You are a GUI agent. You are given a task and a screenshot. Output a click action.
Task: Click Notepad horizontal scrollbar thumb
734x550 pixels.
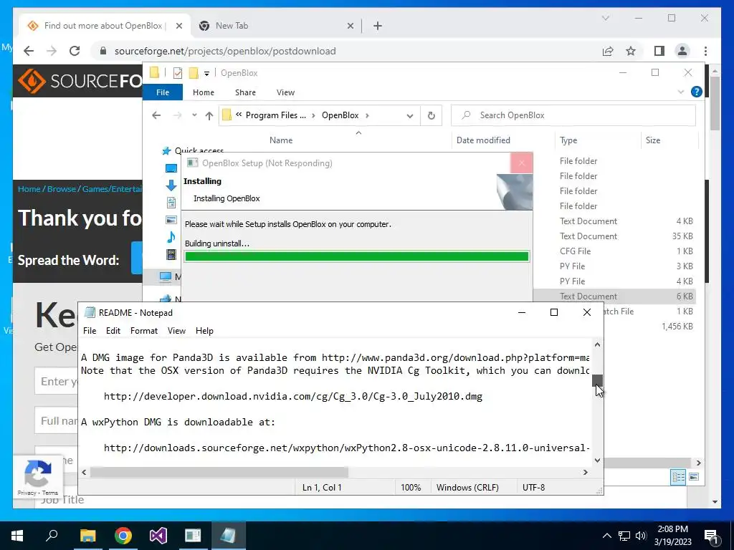point(219,473)
